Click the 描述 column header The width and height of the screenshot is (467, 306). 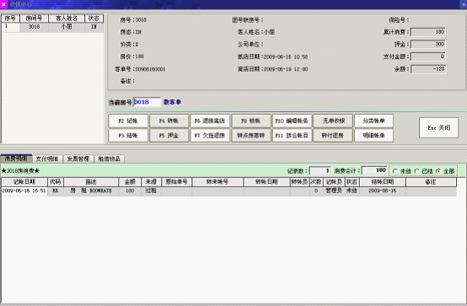click(91, 182)
